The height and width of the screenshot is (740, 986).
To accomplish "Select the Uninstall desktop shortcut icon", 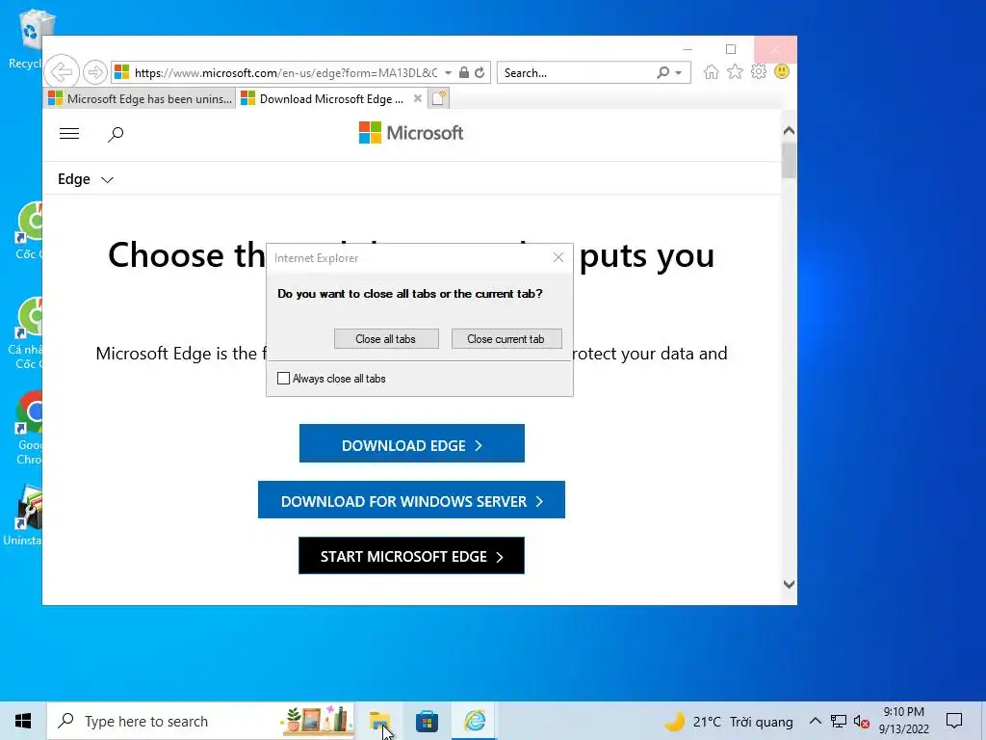I will click(x=25, y=516).
